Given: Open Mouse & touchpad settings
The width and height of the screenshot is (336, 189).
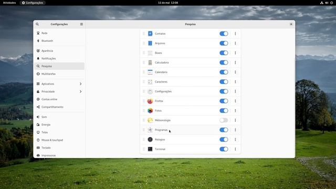Looking at the screenshot, I should (x=59, y=140).
